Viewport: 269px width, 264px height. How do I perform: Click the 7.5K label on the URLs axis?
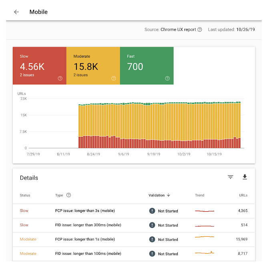pos(23,132)
